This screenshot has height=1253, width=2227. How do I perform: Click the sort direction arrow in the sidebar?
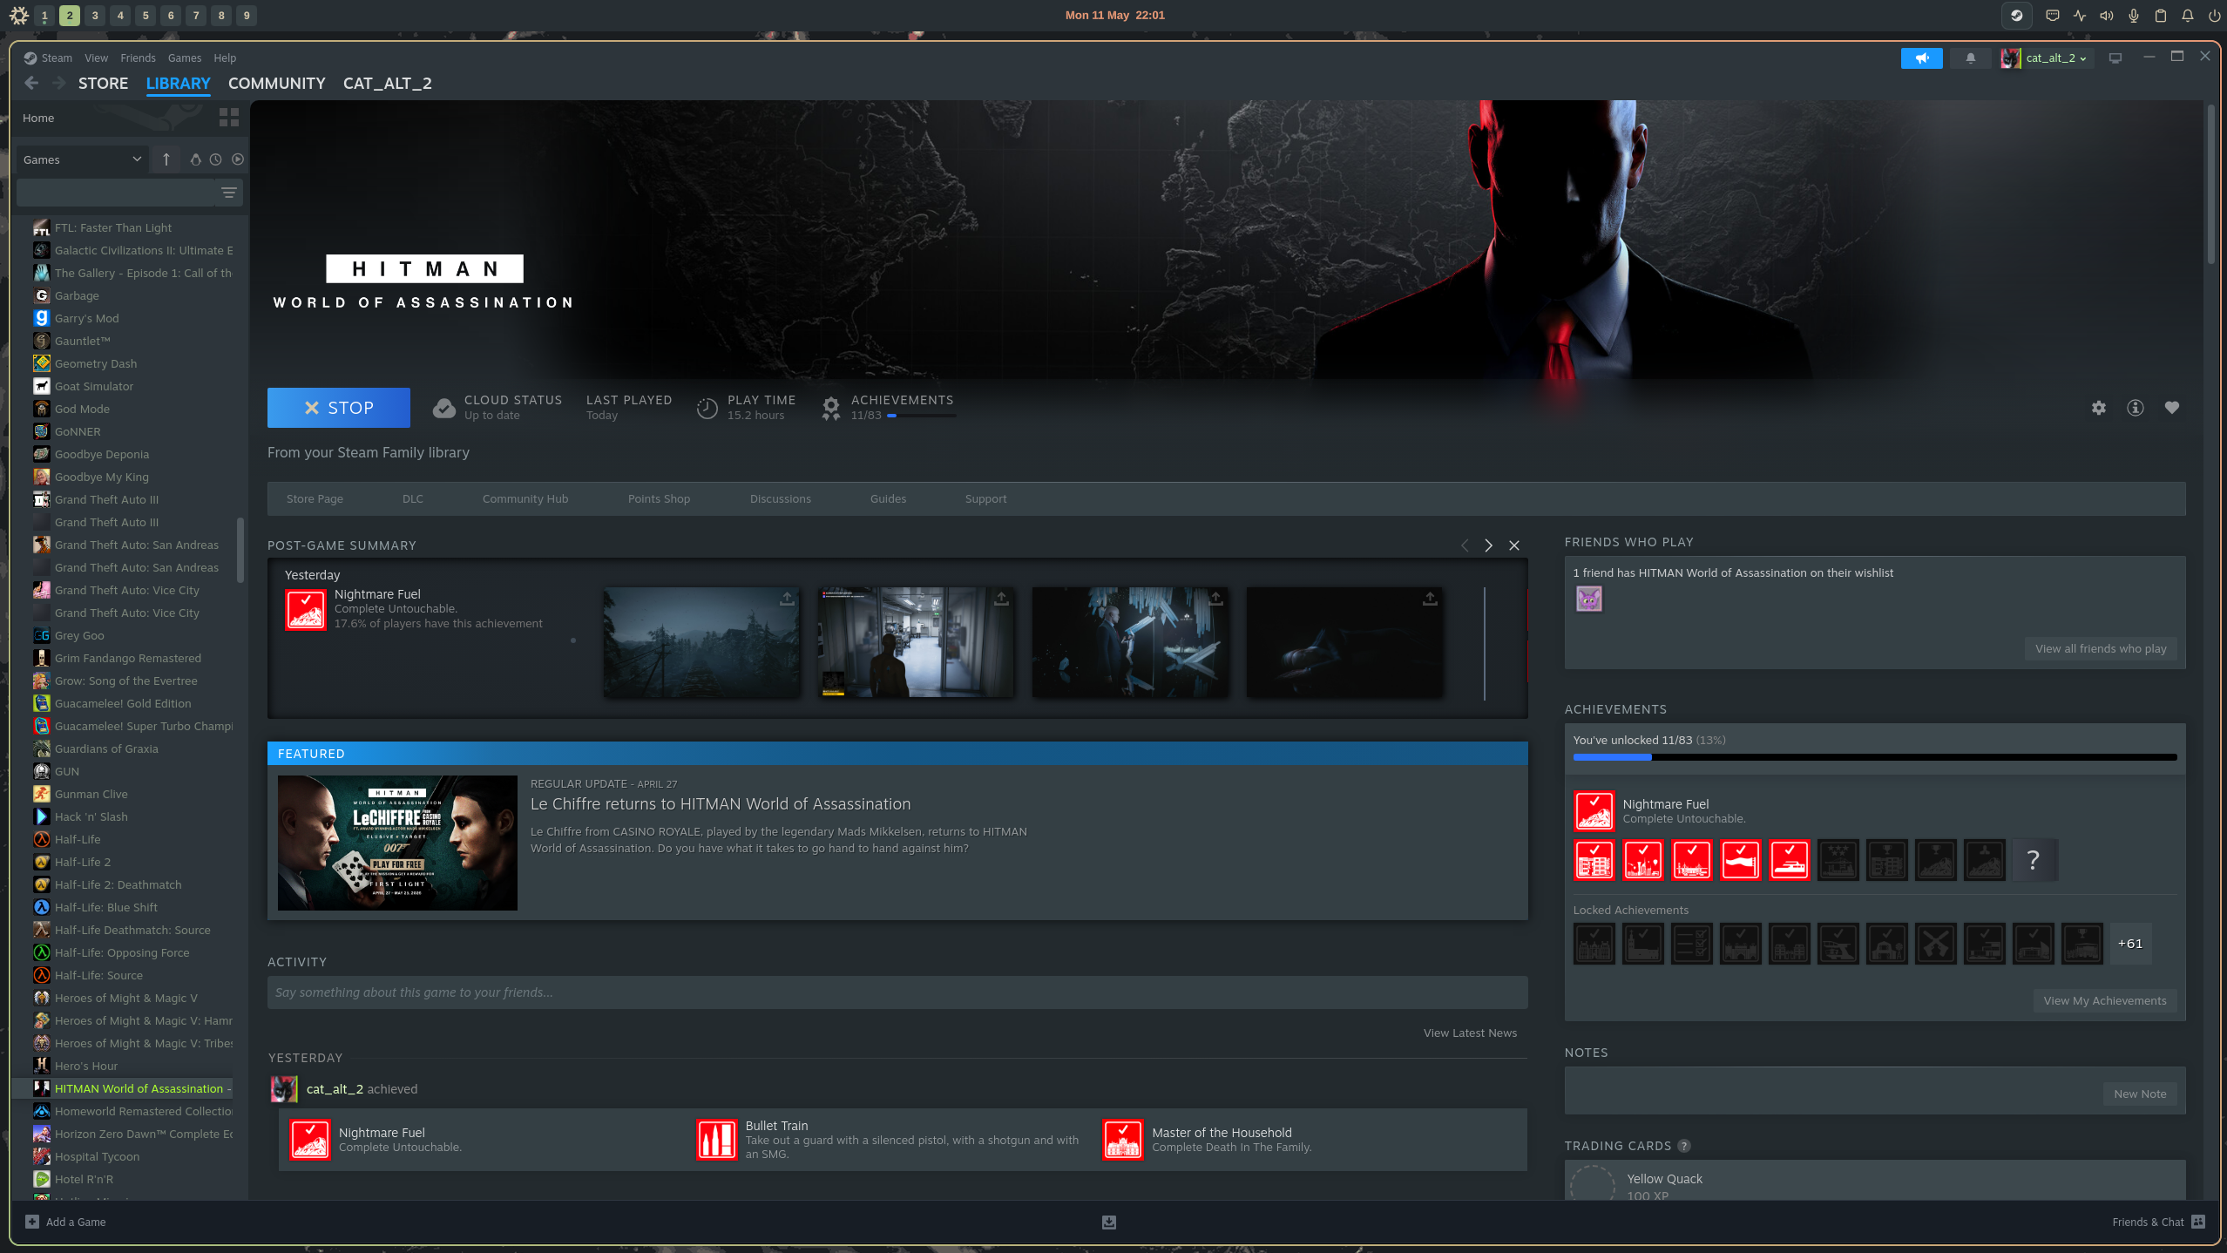pos(166,159)
